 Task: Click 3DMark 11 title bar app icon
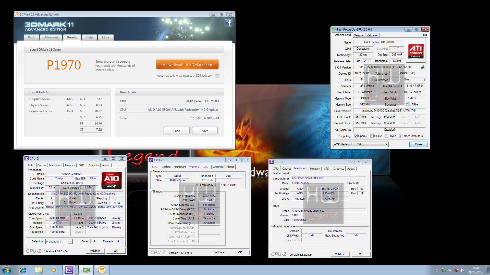(17, 15)
